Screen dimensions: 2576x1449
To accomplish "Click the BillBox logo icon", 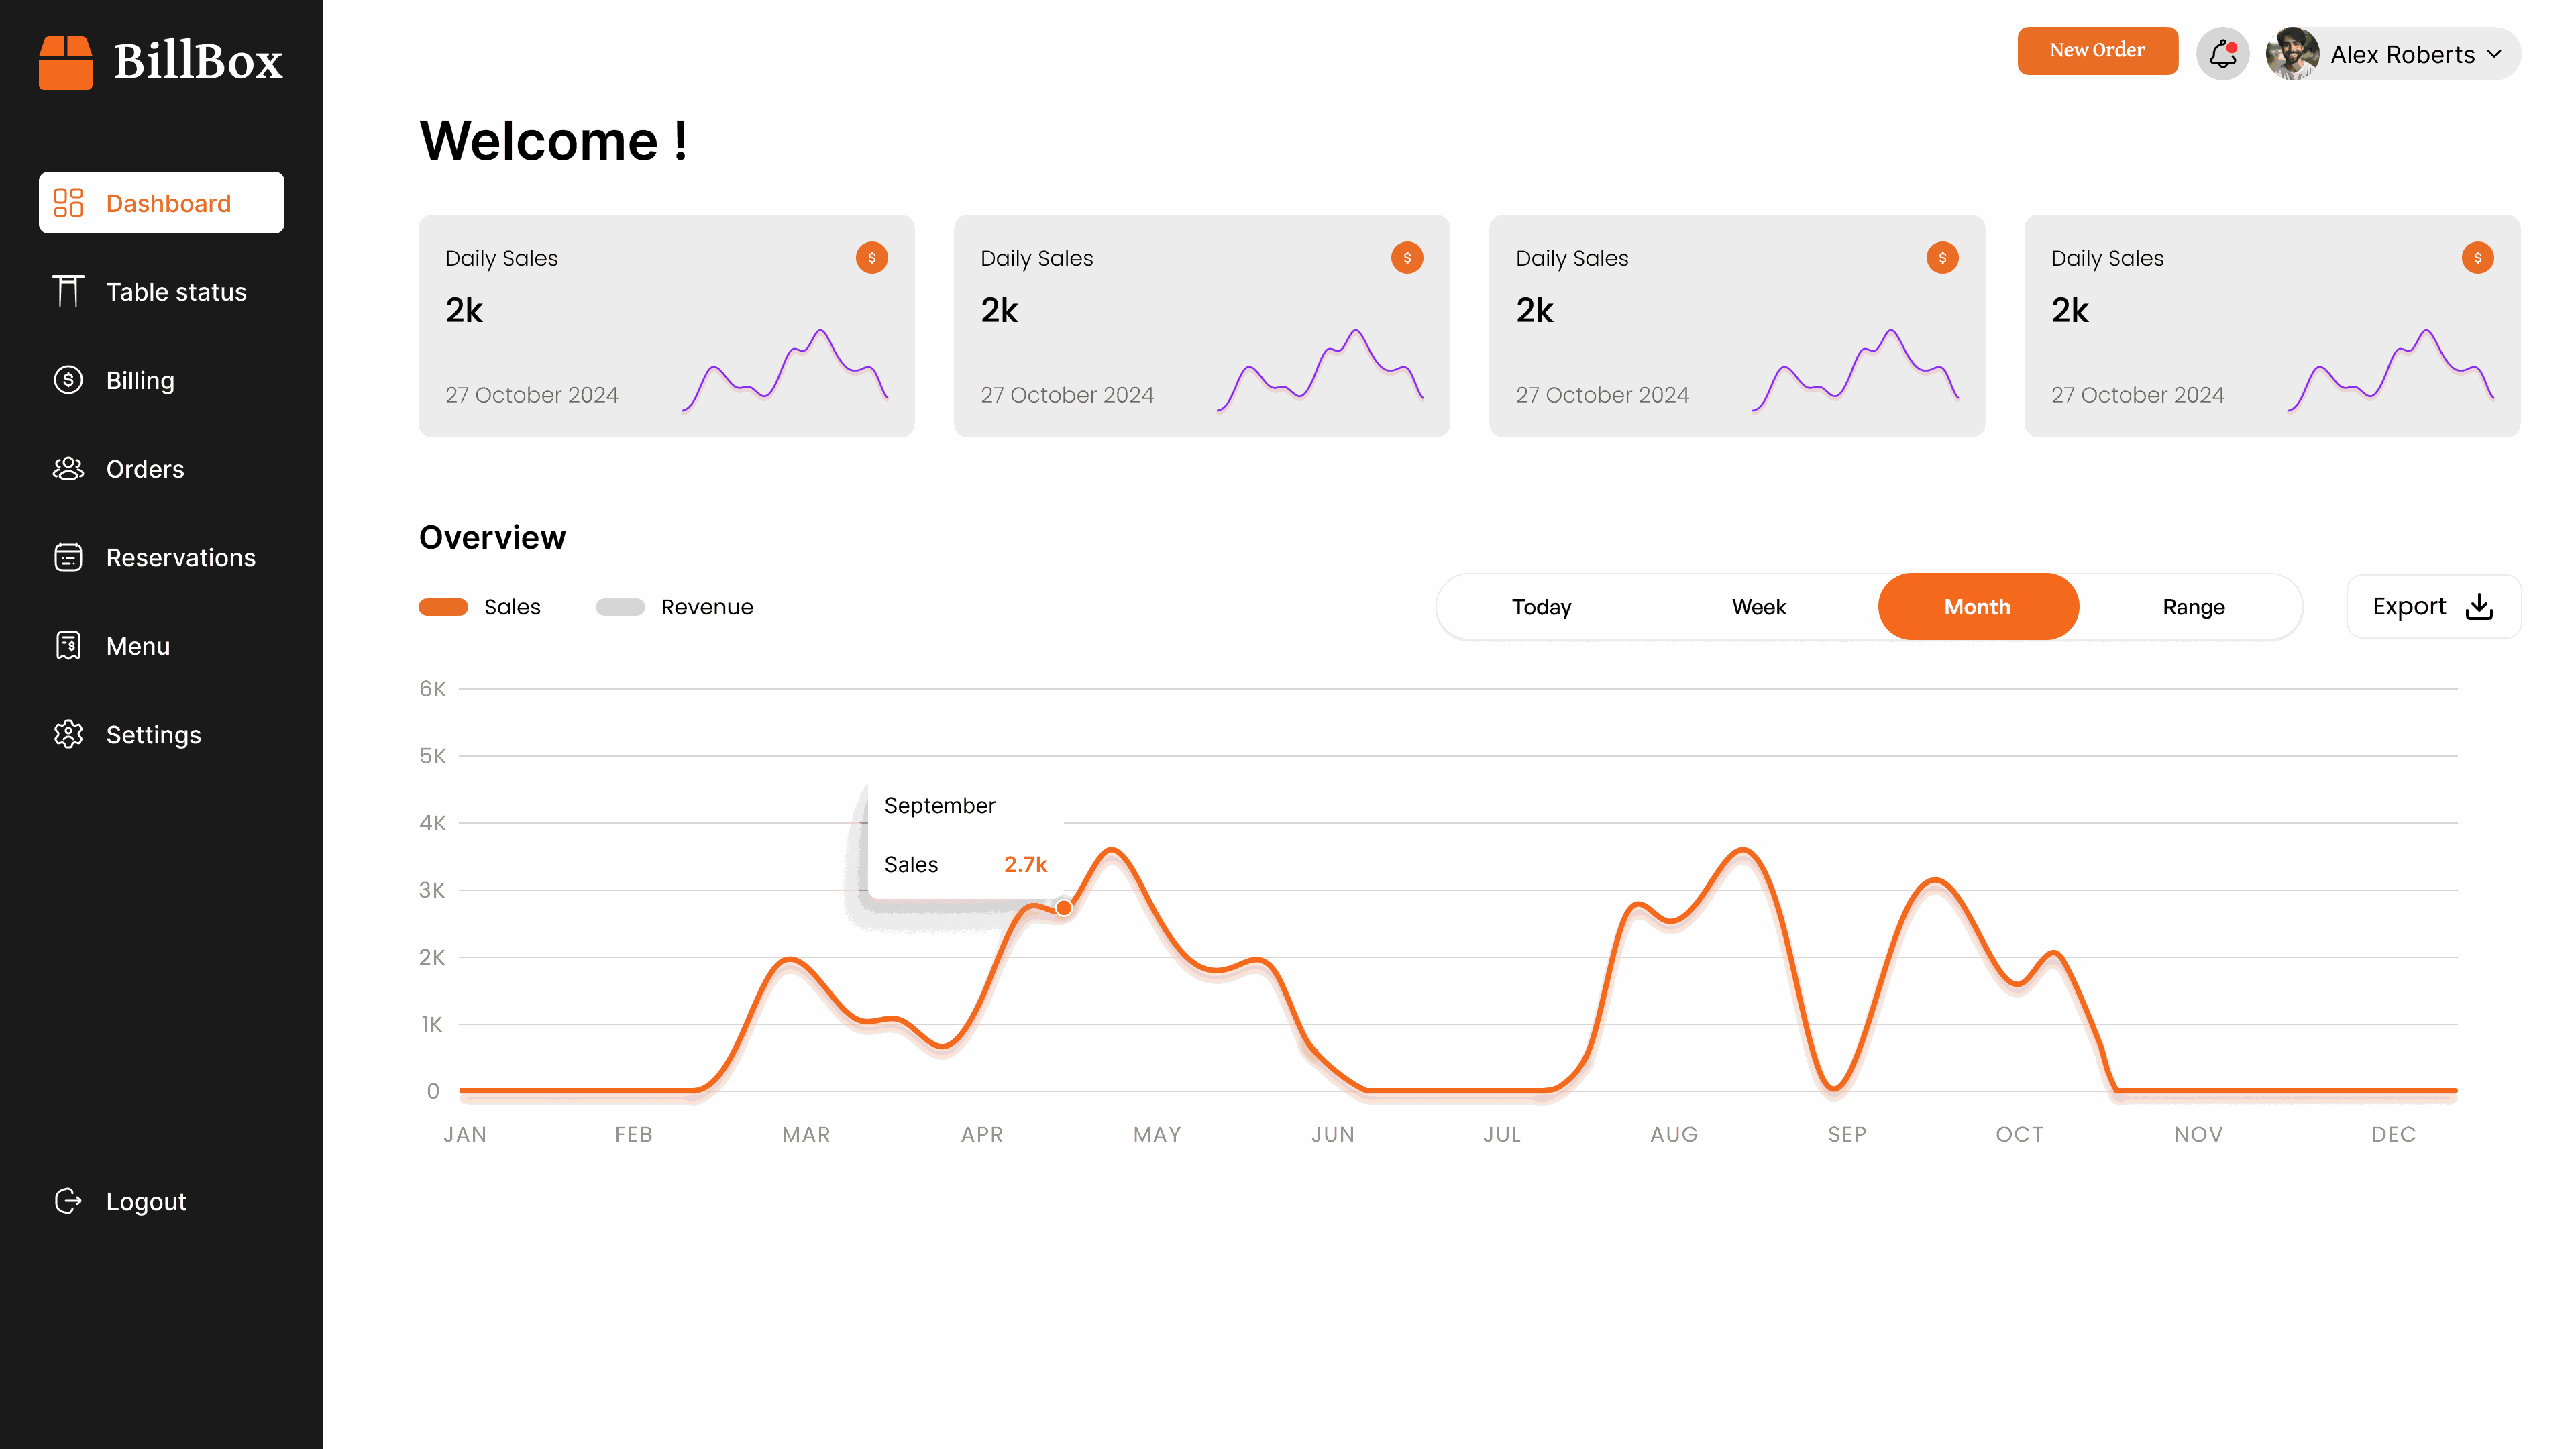I will click(66, 62).
